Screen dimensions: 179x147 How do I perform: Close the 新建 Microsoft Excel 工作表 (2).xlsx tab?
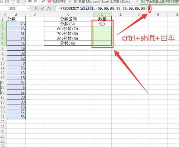[137, 1]
